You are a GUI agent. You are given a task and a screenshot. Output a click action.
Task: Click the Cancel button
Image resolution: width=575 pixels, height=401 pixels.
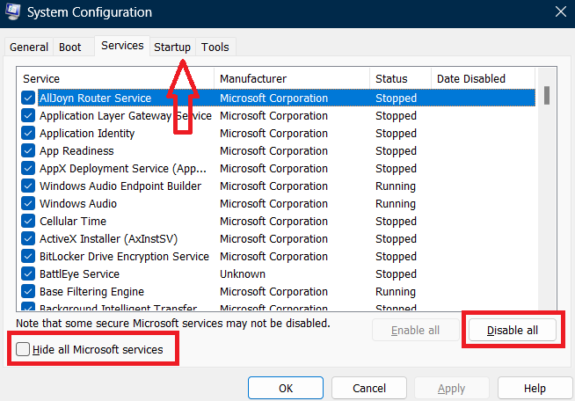tap(369, 388)
